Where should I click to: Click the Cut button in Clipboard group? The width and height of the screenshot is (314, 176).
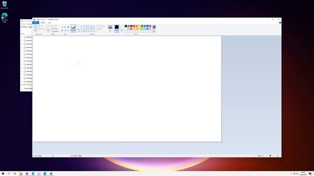(x=41, y=26)
